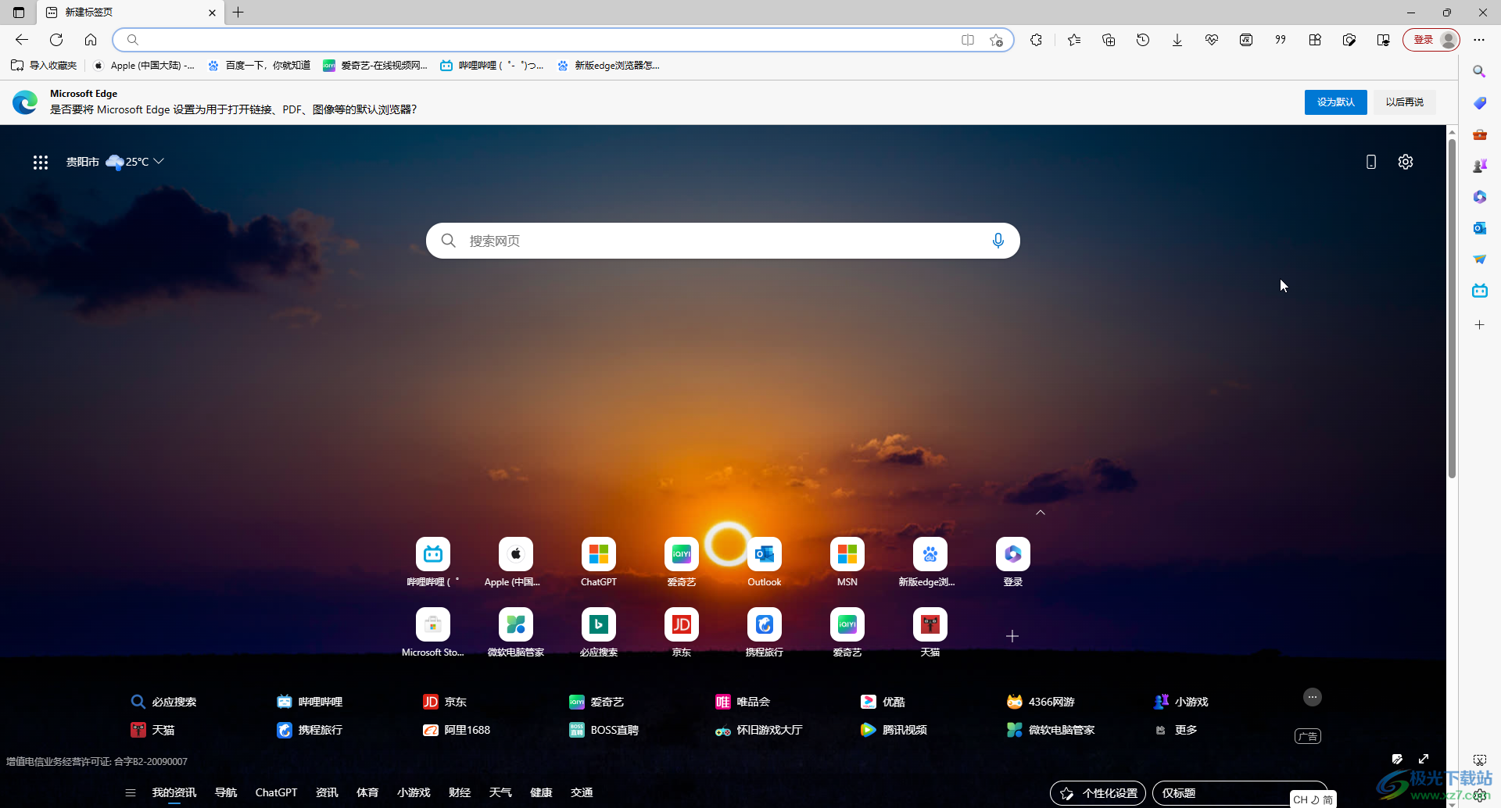The image size is (1501, 808).
Task: Open the Downloads arrow icon
Action: 1177,40
